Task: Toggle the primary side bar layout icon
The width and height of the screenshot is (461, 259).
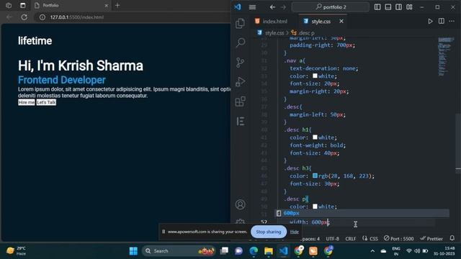Action: [x=377, y=6]
